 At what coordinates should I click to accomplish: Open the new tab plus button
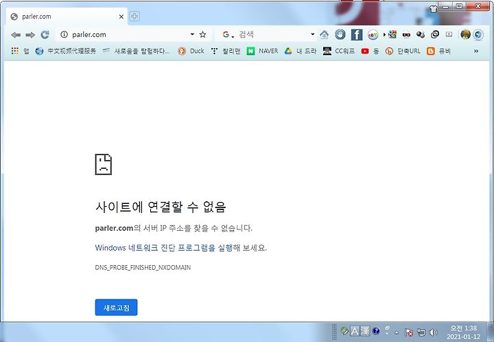coord(134,16)
